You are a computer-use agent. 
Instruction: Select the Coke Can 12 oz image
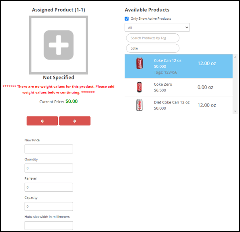tap(139, 63)
